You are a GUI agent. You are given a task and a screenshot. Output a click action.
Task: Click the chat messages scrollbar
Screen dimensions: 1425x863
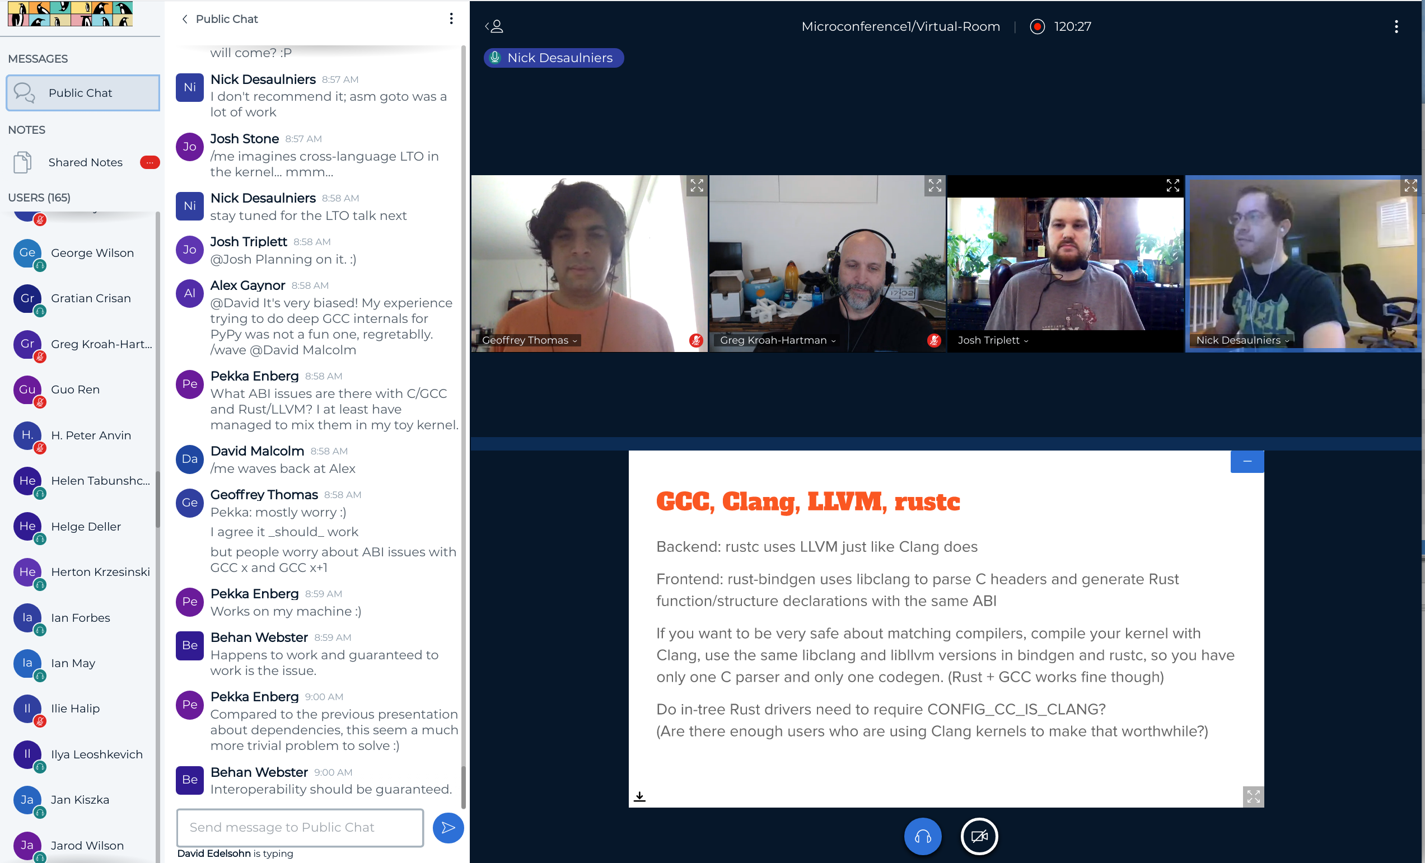462,786
